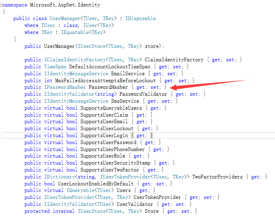
Task: Collapse the namespace outlining toggle
Action: click(1, 5)
